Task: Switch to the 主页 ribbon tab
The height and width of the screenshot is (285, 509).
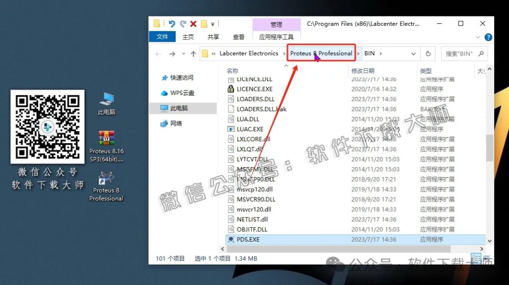Action: pyautogui.click(x=188, y=37)
